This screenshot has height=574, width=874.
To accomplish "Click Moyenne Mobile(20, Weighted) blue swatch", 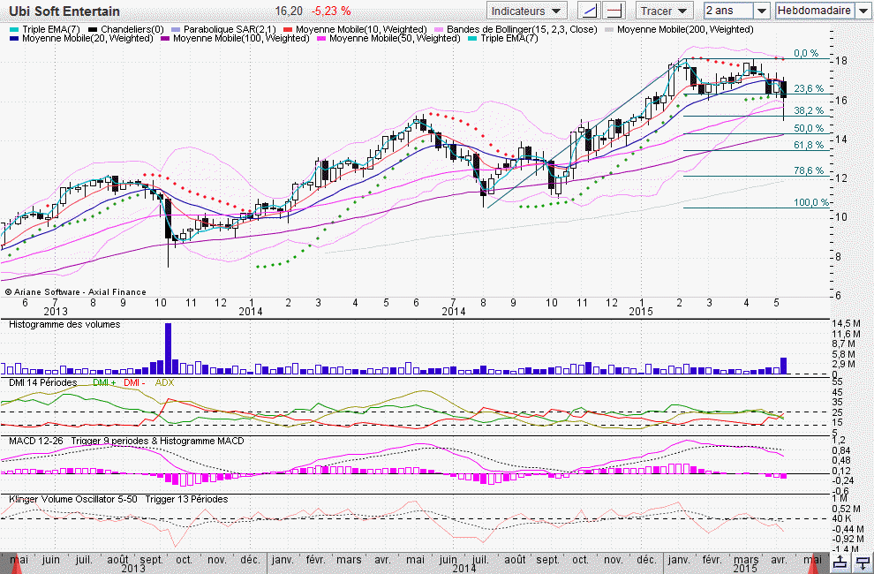I will click(x=14, y=39).
